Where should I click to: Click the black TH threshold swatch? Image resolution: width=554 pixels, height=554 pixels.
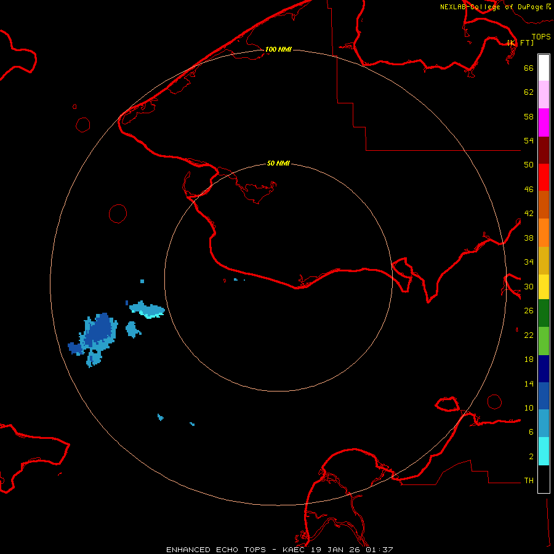pyautogui.click(x=544, y=479)
